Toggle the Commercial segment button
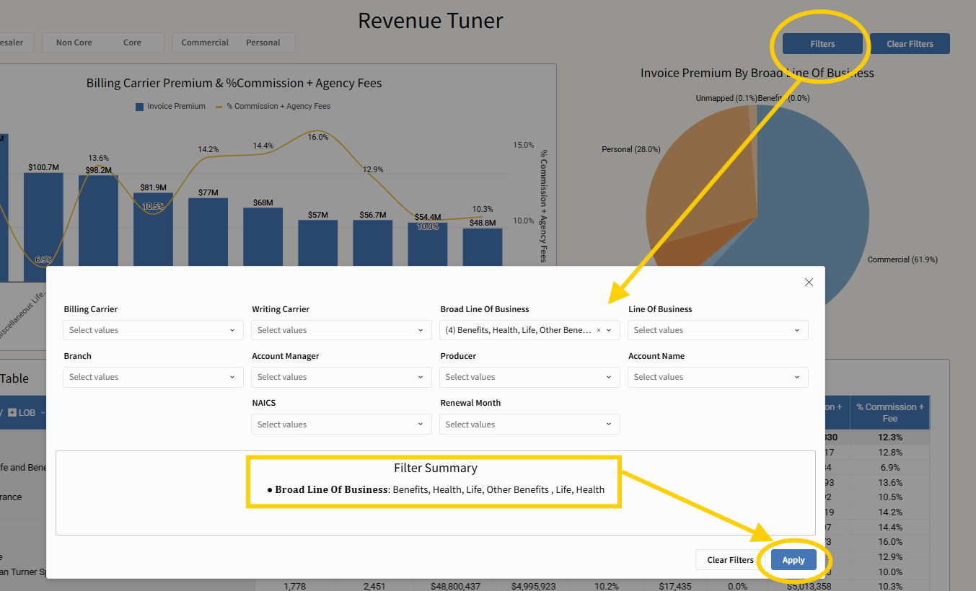The height and width of the screenshot is (591, 976). (205, 43)
